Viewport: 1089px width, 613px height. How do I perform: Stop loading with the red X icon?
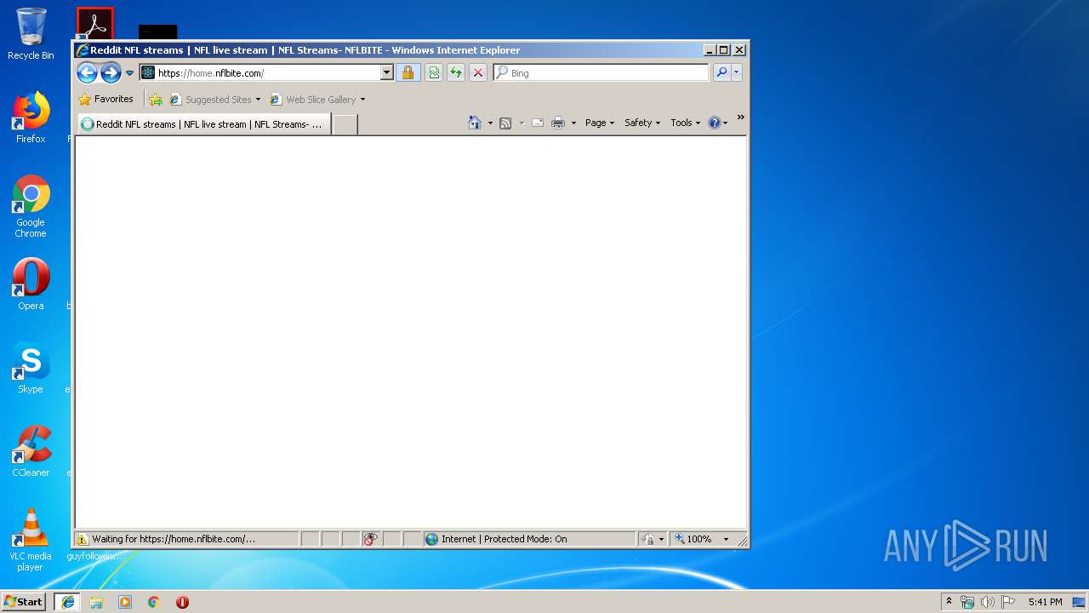pos(478,73)
